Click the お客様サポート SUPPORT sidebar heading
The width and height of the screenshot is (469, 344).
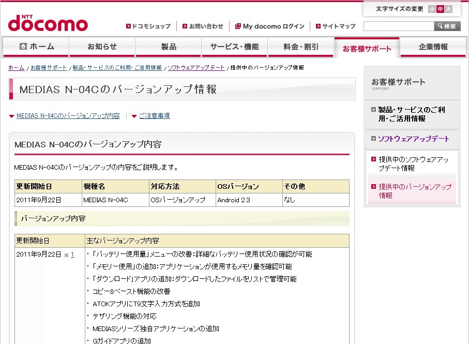[x=398, y=84]
